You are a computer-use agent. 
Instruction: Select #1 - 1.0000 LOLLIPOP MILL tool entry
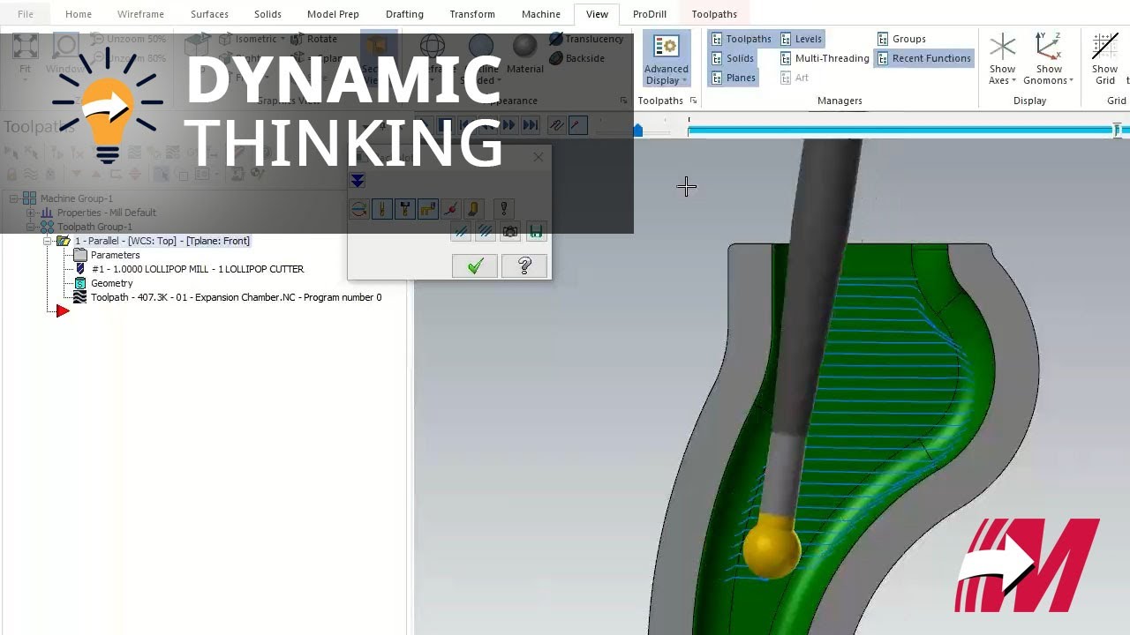[x=198, y=269]
